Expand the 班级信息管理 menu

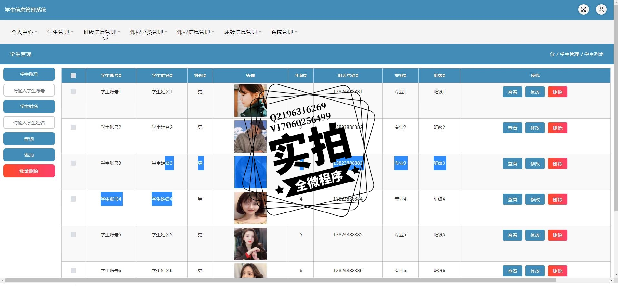click(x=102, y=32)
